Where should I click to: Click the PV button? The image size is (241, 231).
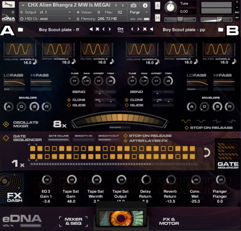click(237, 18)
